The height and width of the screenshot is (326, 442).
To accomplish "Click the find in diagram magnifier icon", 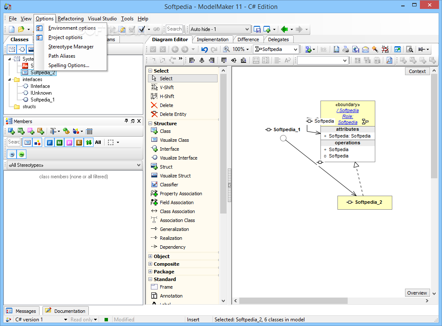I will click(x=410, y=50).
